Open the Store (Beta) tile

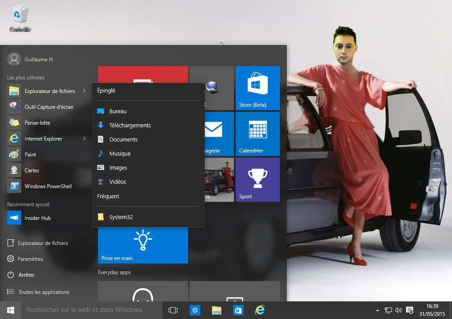257,88
